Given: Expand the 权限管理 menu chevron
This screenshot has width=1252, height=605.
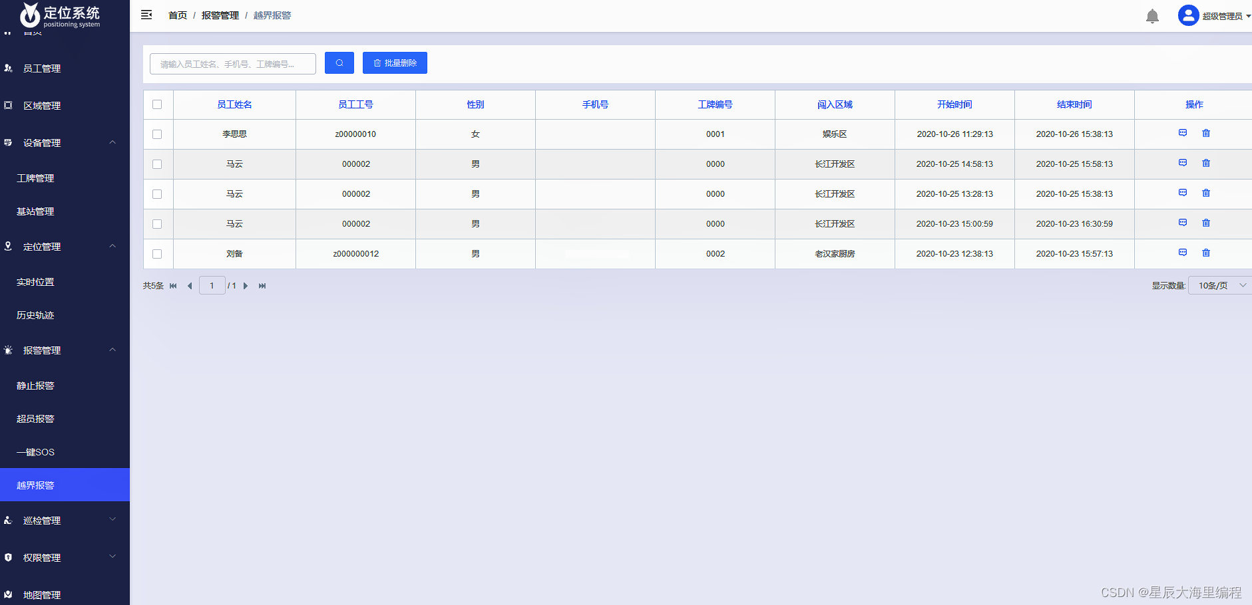Looking at the screenshot, I should (112, 556).
